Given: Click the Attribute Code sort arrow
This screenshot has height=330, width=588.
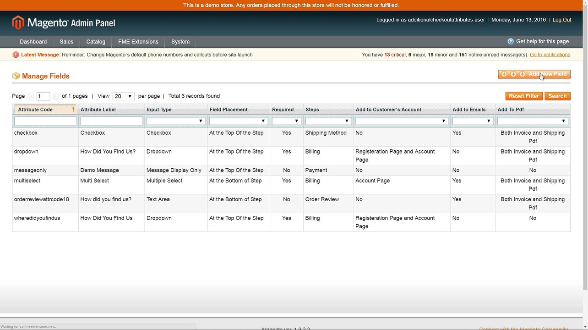Looking at the screenshot, I should coord(73,110).
